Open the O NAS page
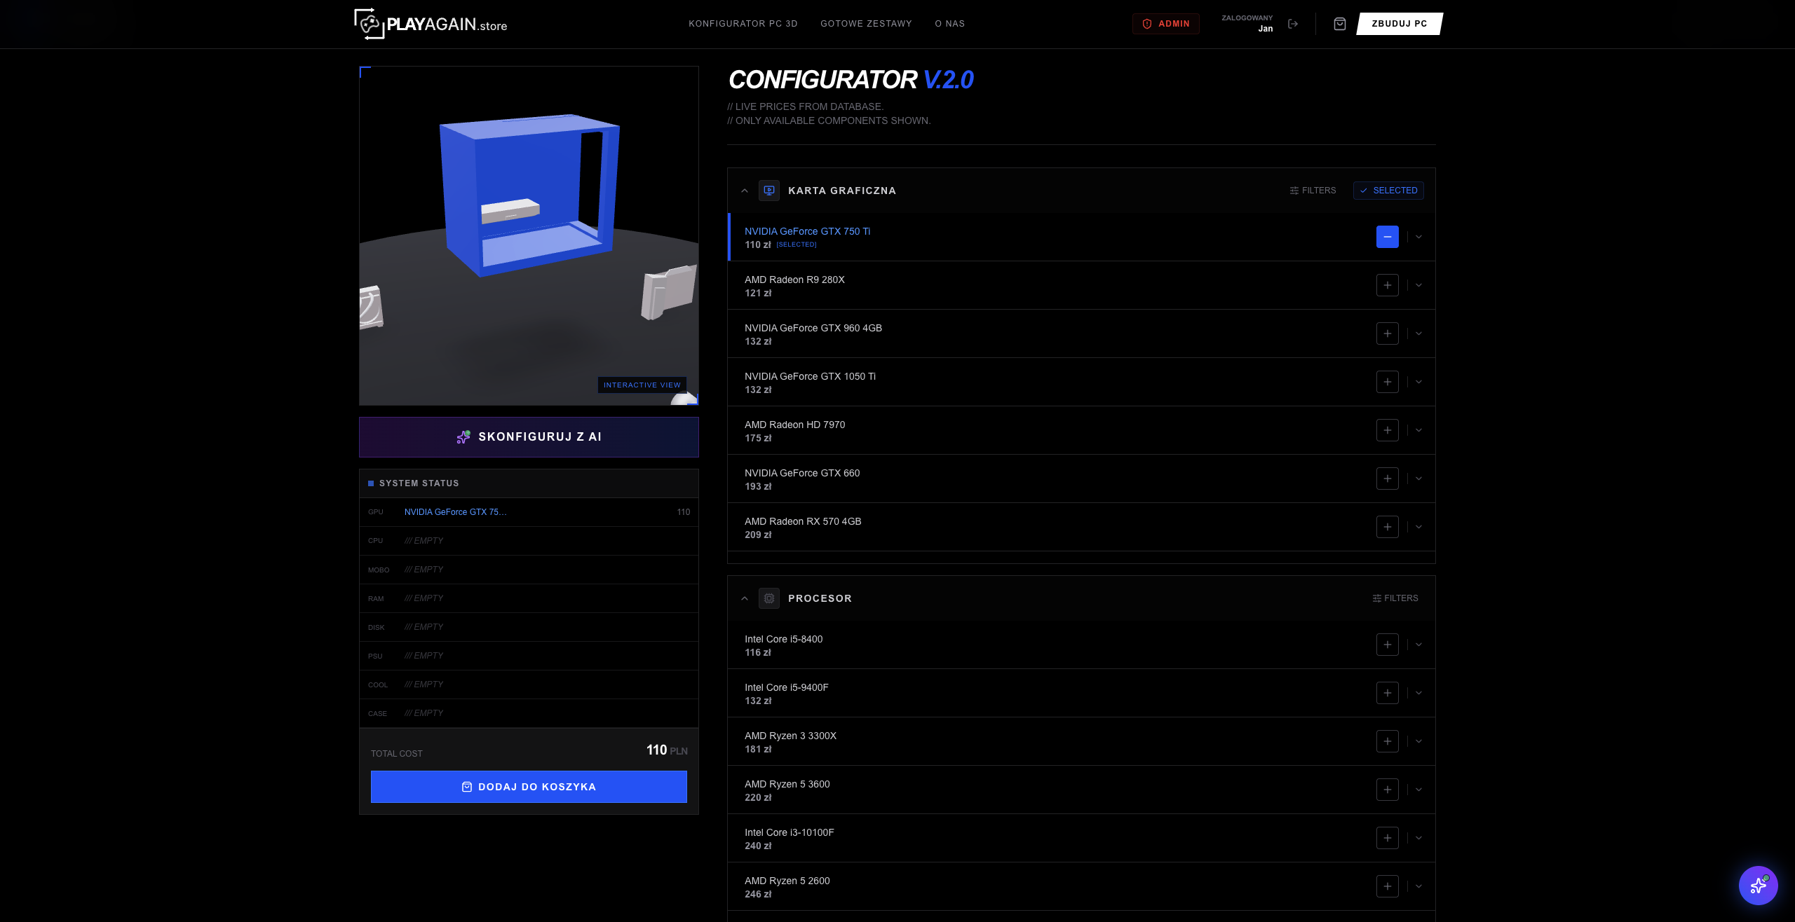This screenshot has height=922, width=1795. click(x=950, y=23)
